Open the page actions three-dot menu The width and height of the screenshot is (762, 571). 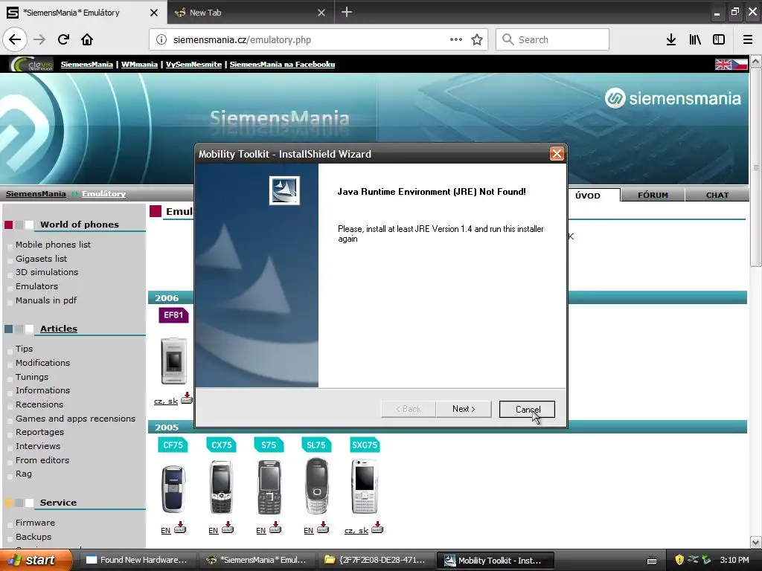tap(456, 39)
